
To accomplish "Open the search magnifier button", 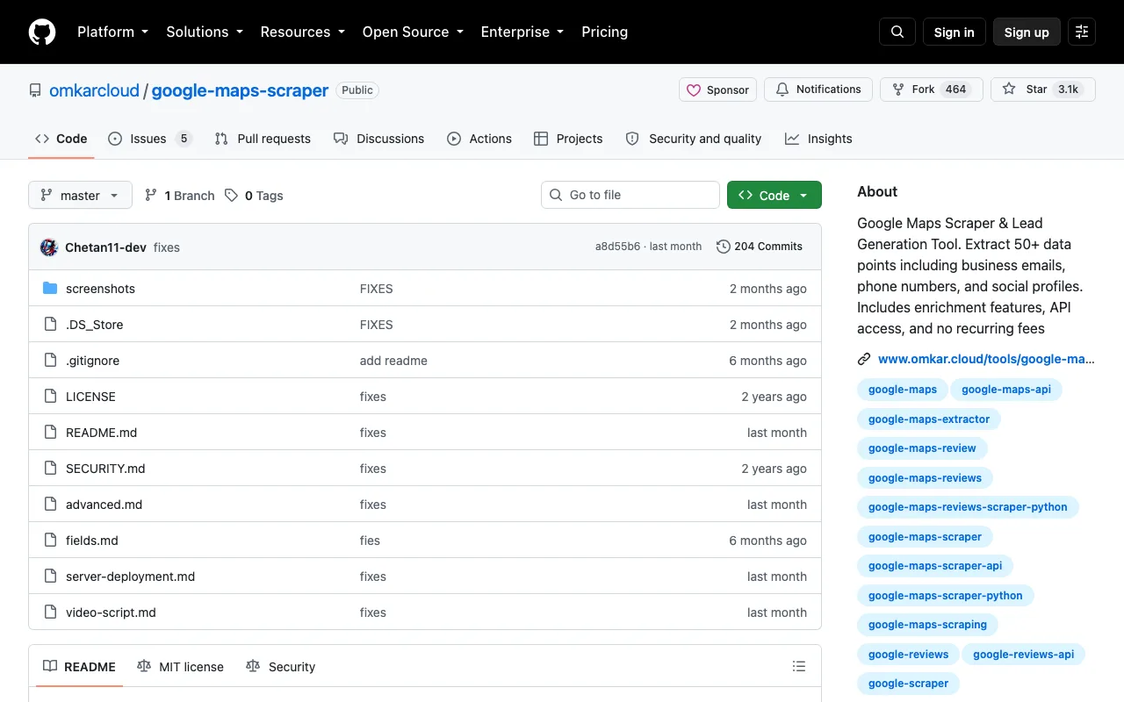I will [x=897, y=32].
